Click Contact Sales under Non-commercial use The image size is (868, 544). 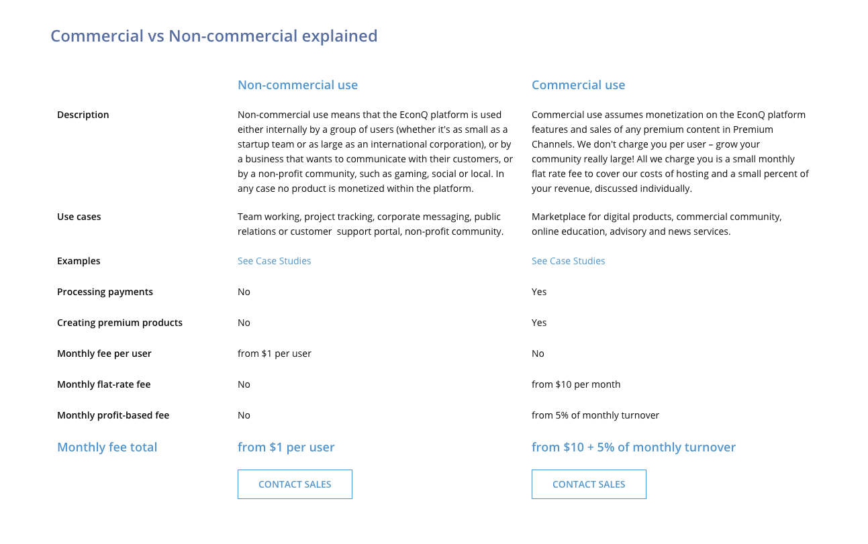295,484
